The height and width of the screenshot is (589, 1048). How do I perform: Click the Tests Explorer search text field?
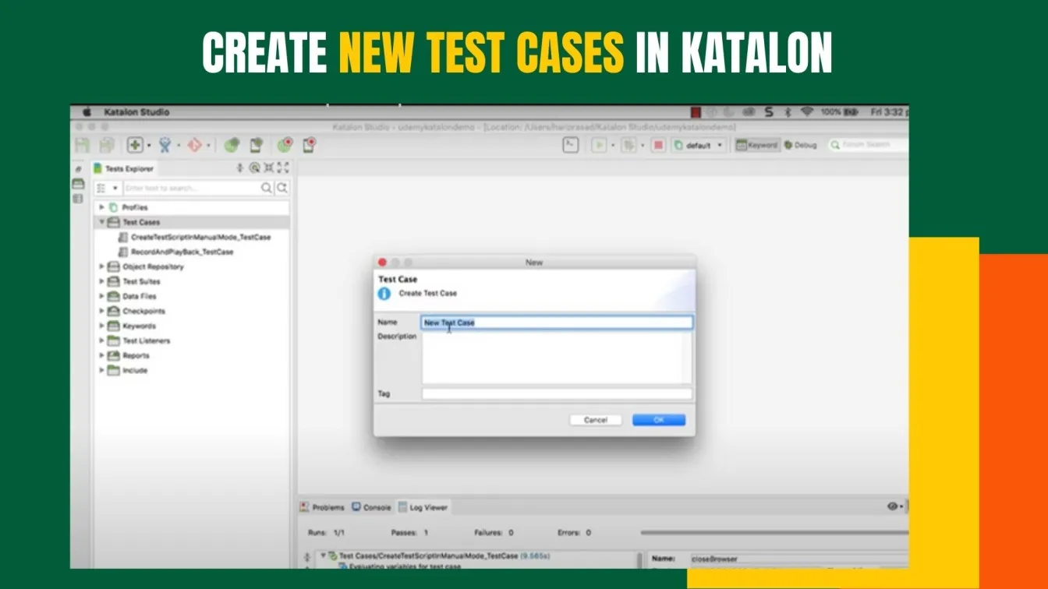[191, 188]
